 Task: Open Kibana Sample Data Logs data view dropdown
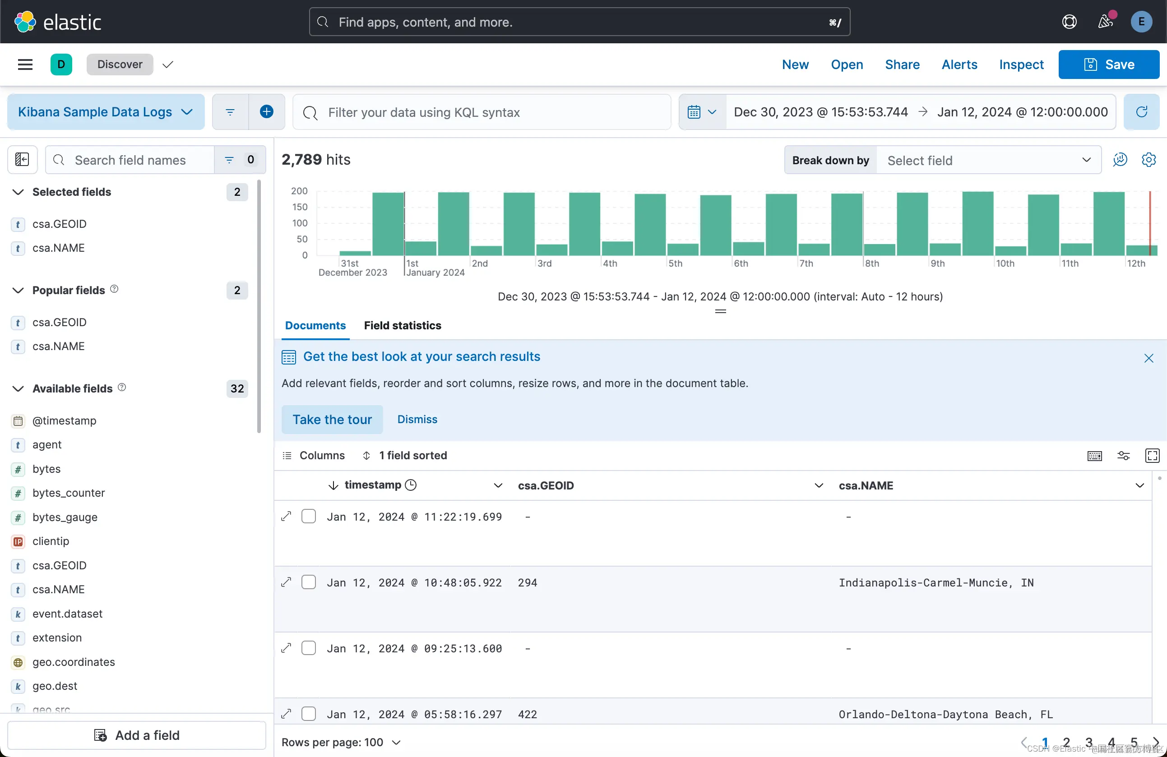106,112
